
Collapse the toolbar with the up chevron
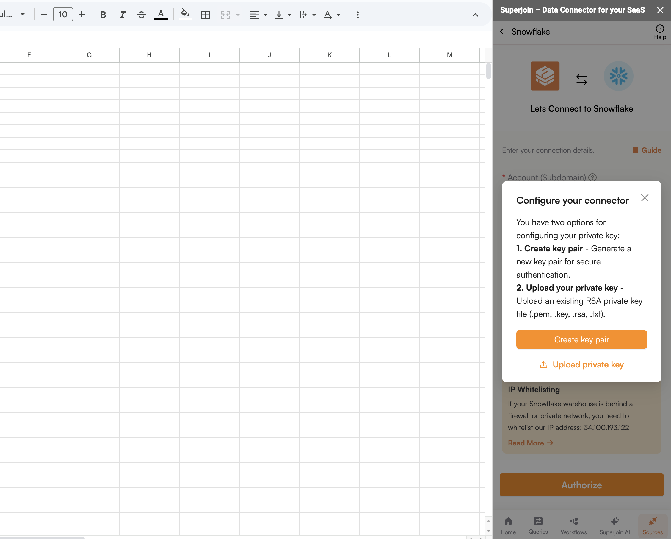[475, 15]
